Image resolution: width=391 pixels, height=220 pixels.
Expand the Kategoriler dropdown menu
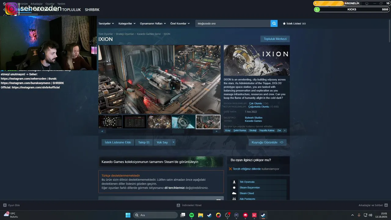(x=127, y=24)
